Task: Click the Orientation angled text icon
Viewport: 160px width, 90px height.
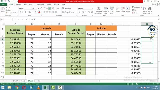Action: (x=53, y=8)
